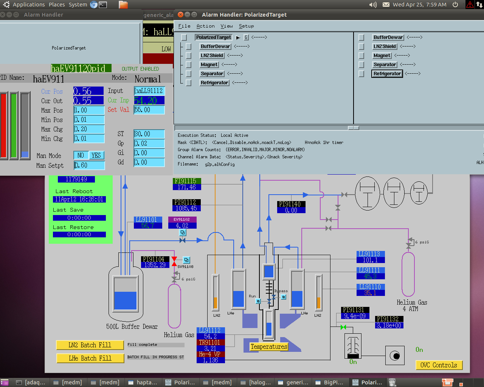Click the grey output bar in PID panel

click(x=25, y=125)
